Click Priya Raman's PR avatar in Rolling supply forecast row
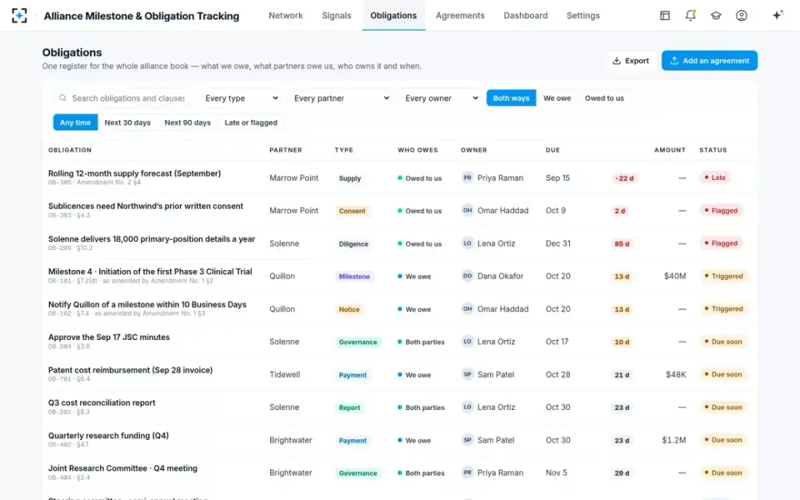Screen dimensions: 800x500 click(467, 178)
